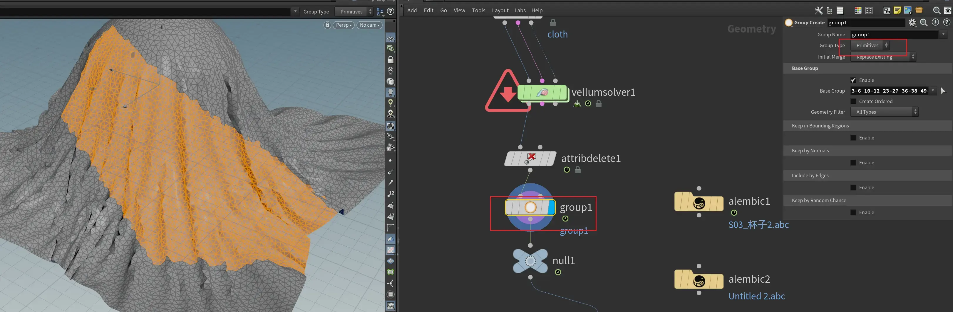The width and height of the screenshot is (953, 312).
Task: Open parameter gear settings menu
Action: (x=912, y=23)
